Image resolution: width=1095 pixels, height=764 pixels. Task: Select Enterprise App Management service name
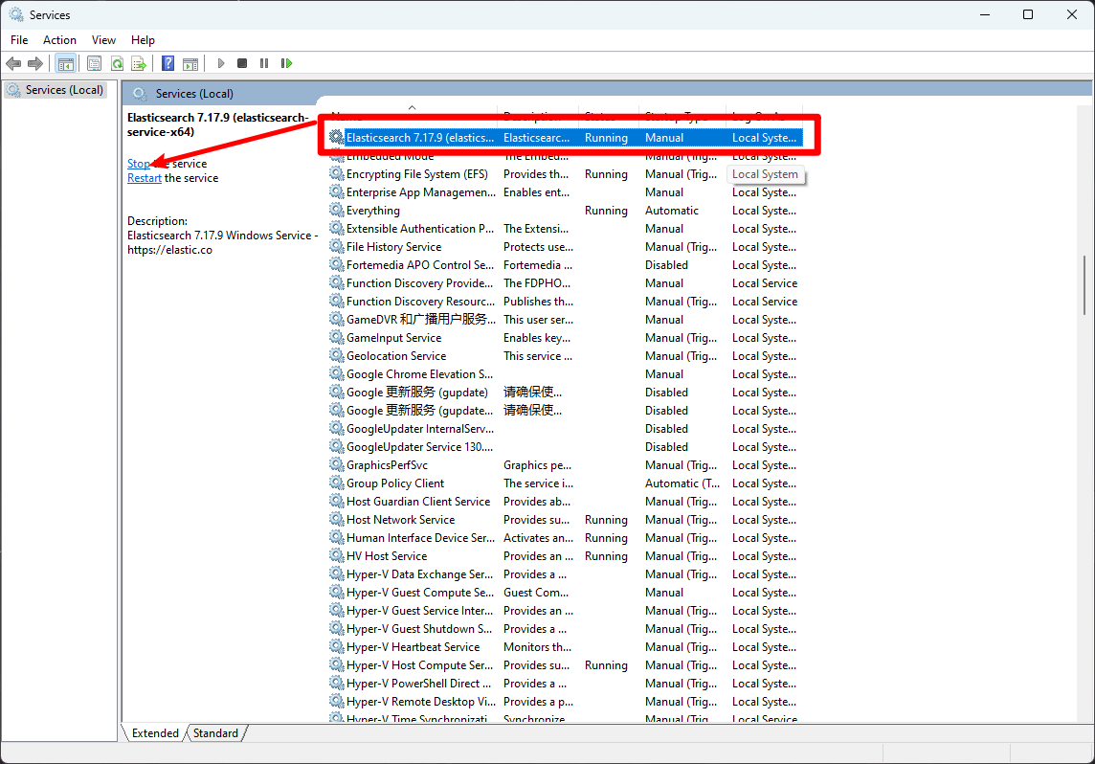[421, 192]
